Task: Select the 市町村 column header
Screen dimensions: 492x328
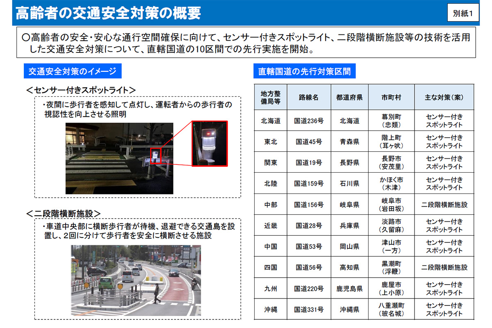Action: pos(391,98)
